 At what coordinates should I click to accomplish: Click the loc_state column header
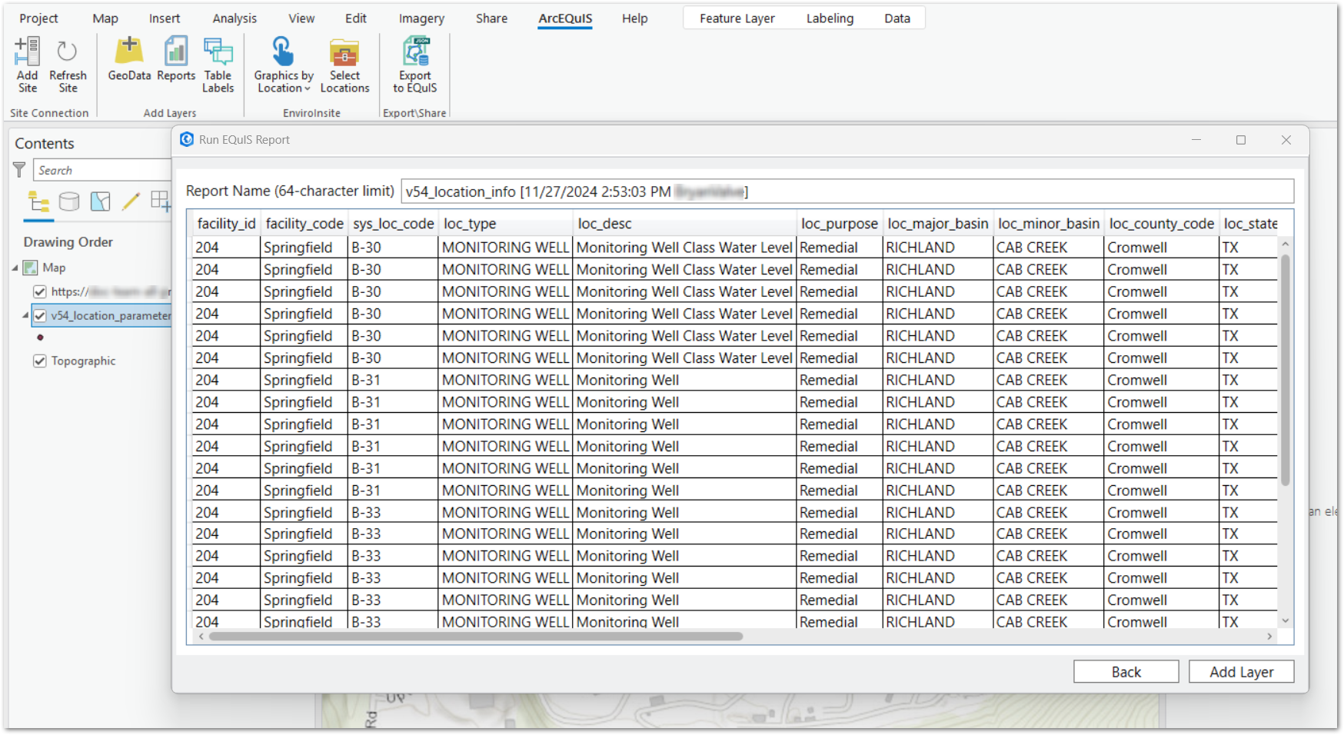pos(1250,224)
